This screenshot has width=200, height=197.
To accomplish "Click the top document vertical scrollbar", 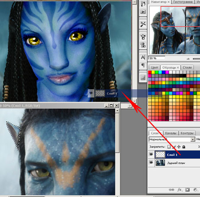I will point(134,52).
